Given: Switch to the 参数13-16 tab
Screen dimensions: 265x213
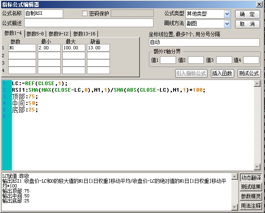Looking at the screenshot, I should [85, 34].
